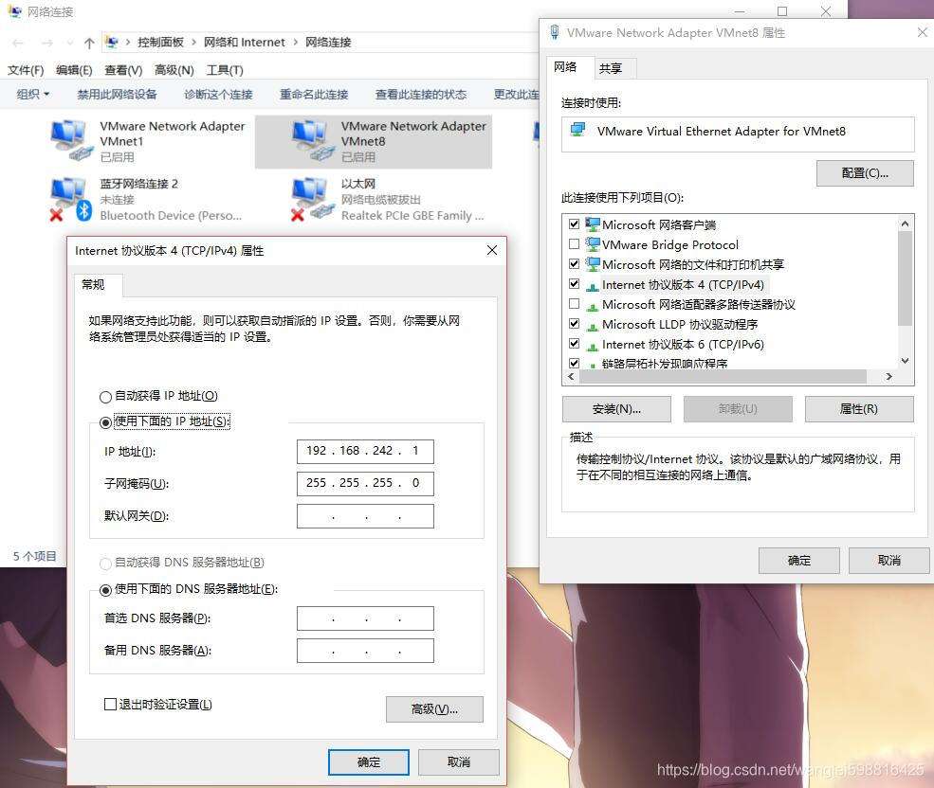Open 文件(F) menu
934x788 pixels.
click(26, 70)
